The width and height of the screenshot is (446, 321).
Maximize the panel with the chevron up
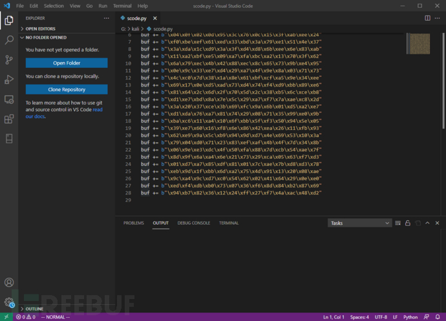pos(427,223)
